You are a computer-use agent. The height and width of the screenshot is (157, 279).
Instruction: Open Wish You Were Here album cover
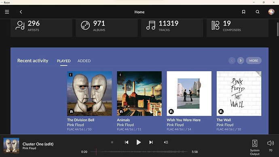189,93
